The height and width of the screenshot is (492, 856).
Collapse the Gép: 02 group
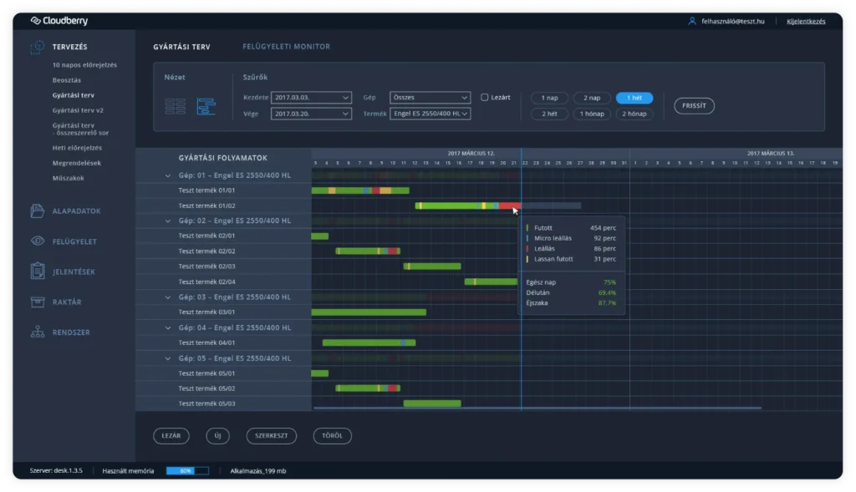168,221
